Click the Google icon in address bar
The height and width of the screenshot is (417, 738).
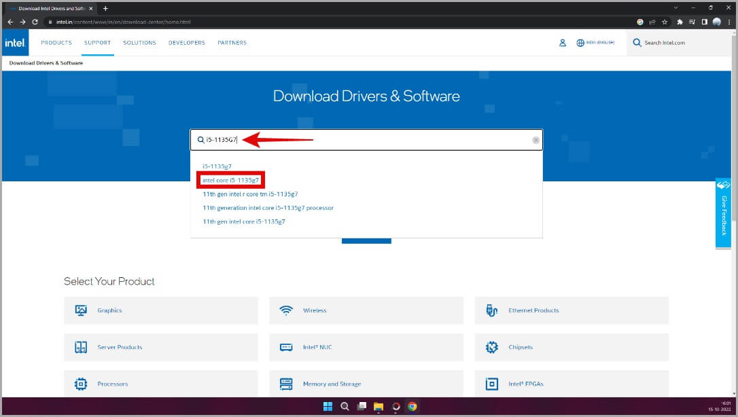pyautogui.click(x=640, y=22)
